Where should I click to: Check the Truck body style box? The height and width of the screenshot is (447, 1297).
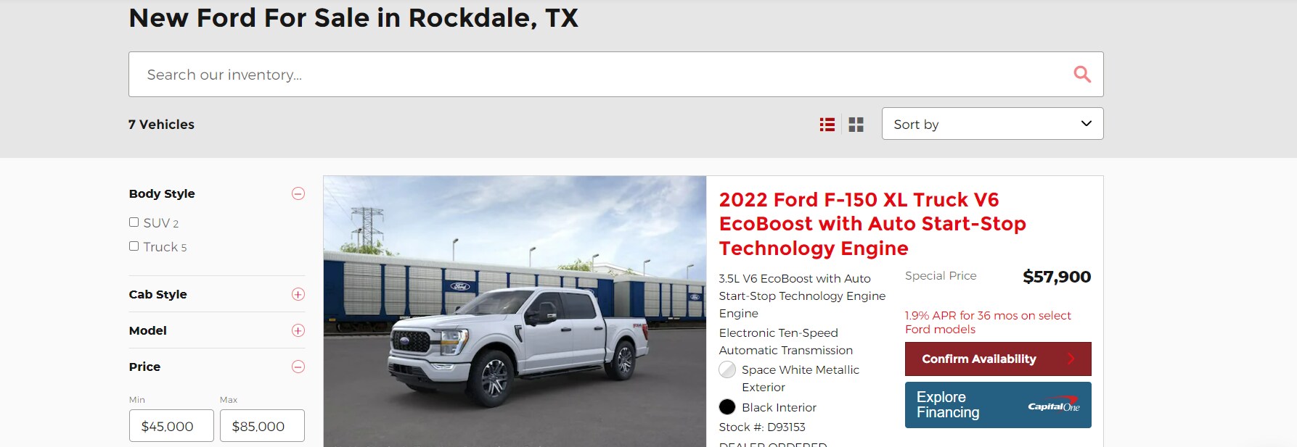(134, 246)
